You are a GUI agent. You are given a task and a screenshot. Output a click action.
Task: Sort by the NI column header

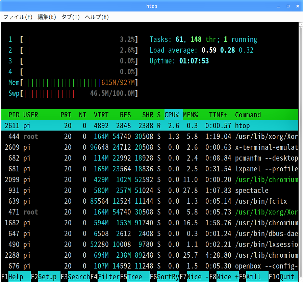click(x=82, y=115)
